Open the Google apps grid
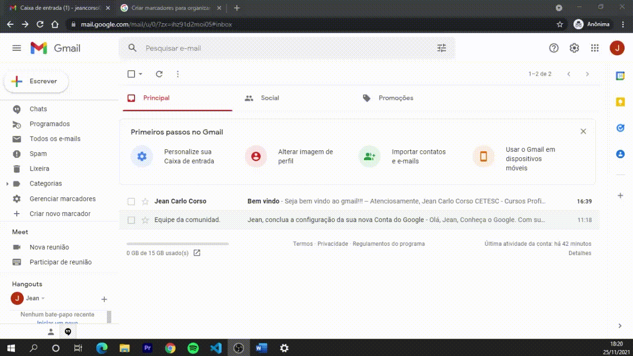This screenshot has width=633, height=356. pos(595,48)
